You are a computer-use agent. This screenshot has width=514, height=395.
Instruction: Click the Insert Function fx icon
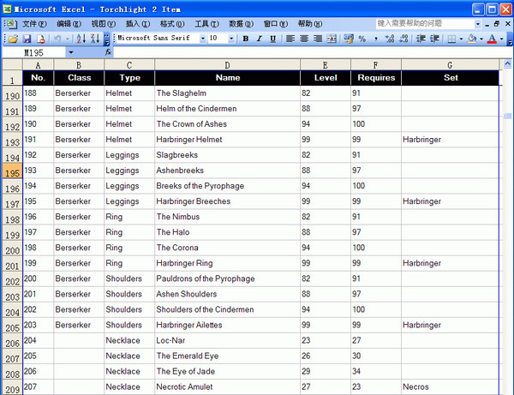point(108,52)
